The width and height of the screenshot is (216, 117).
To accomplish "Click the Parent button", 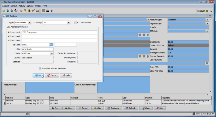I will pos(83,108).
